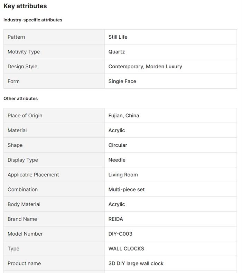Select the Multi-piece set value
This screenshot has height=273, width=242.
point(127,190)
